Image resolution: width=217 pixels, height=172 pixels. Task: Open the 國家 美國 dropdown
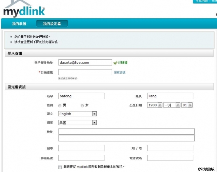78,122
